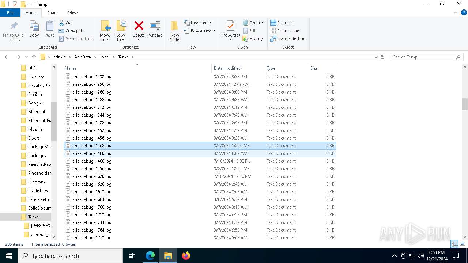Show hidden system tray icons
468x263 pixels.
tap(394, 256)
